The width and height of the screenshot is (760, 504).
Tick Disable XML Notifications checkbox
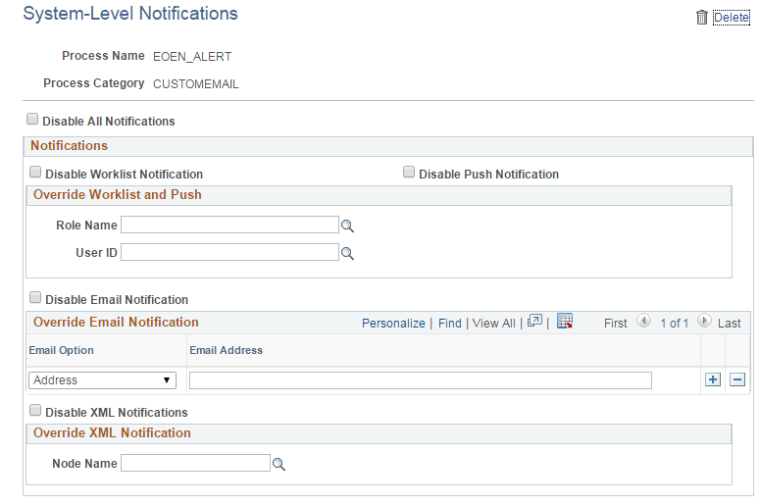pyautogui.click(x=35, y=411)
